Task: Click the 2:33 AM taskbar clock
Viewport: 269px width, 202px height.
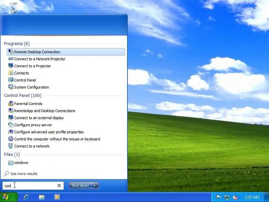Action: 252,197
